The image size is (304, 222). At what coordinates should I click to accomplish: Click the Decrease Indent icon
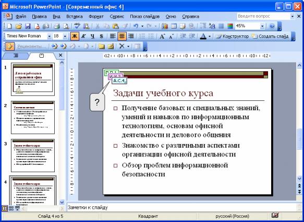pyautogui.click(x=183, y=36)
